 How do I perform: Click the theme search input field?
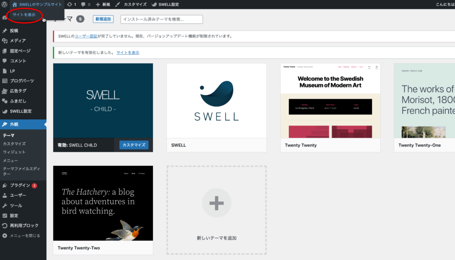click(162, 19)
